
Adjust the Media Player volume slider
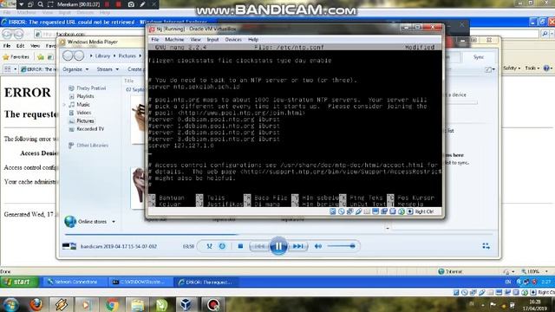tap(342, 246)
